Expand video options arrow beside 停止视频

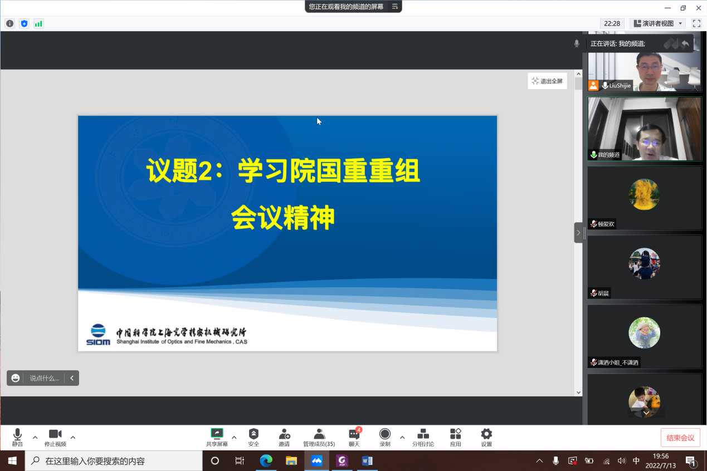pos(73,437)
